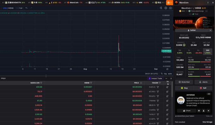
Task: Click the transactions list vertical scrollbar
Action: point(172,89)
